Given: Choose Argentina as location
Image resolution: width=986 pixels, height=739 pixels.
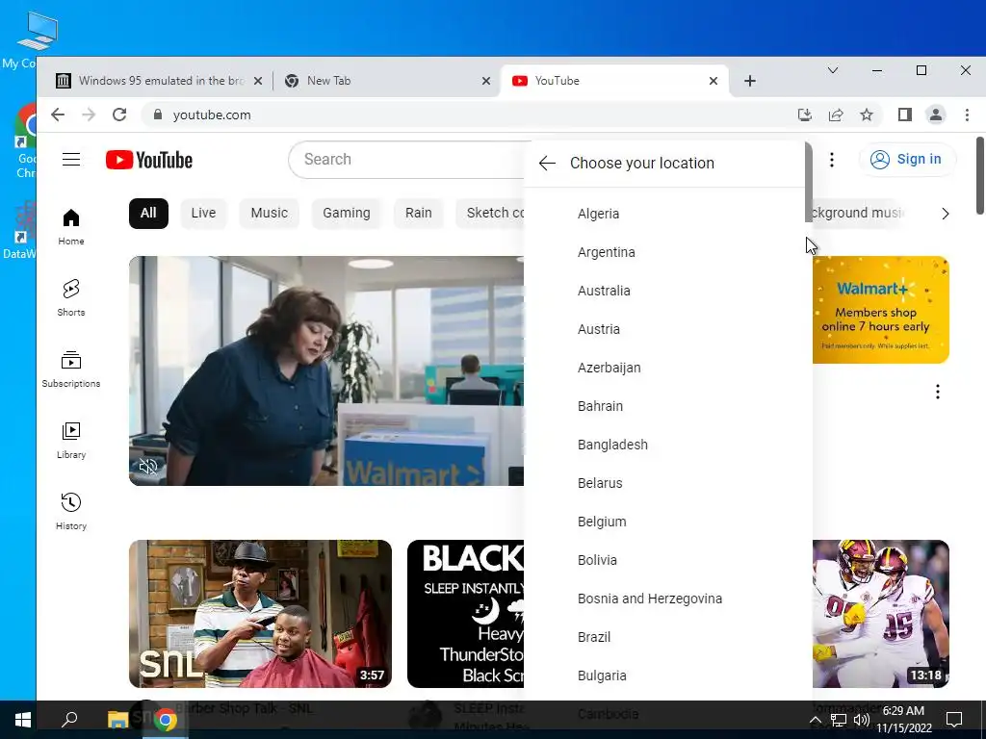Looking at the screenshot, I should (664, 252).
